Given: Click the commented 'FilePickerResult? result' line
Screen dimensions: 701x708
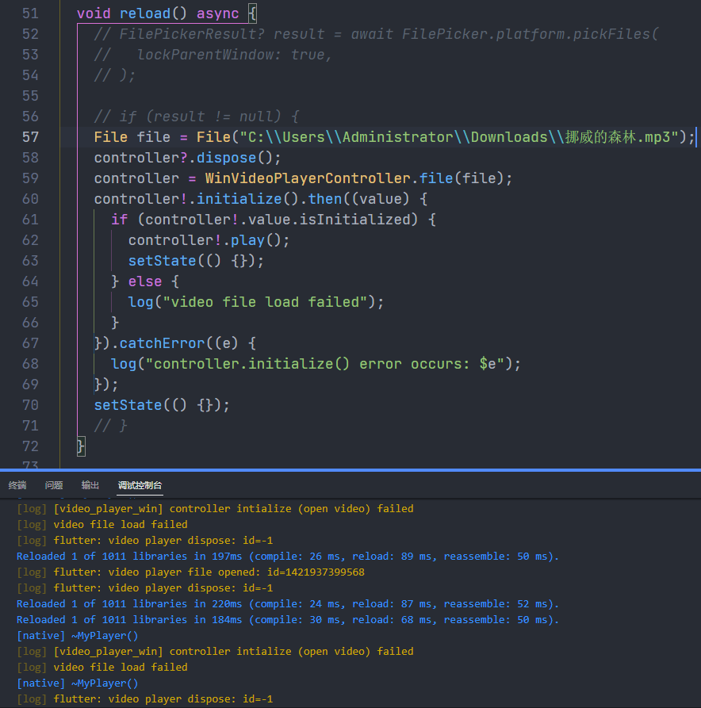Looking at the screenshot, I should pos(376,34).
